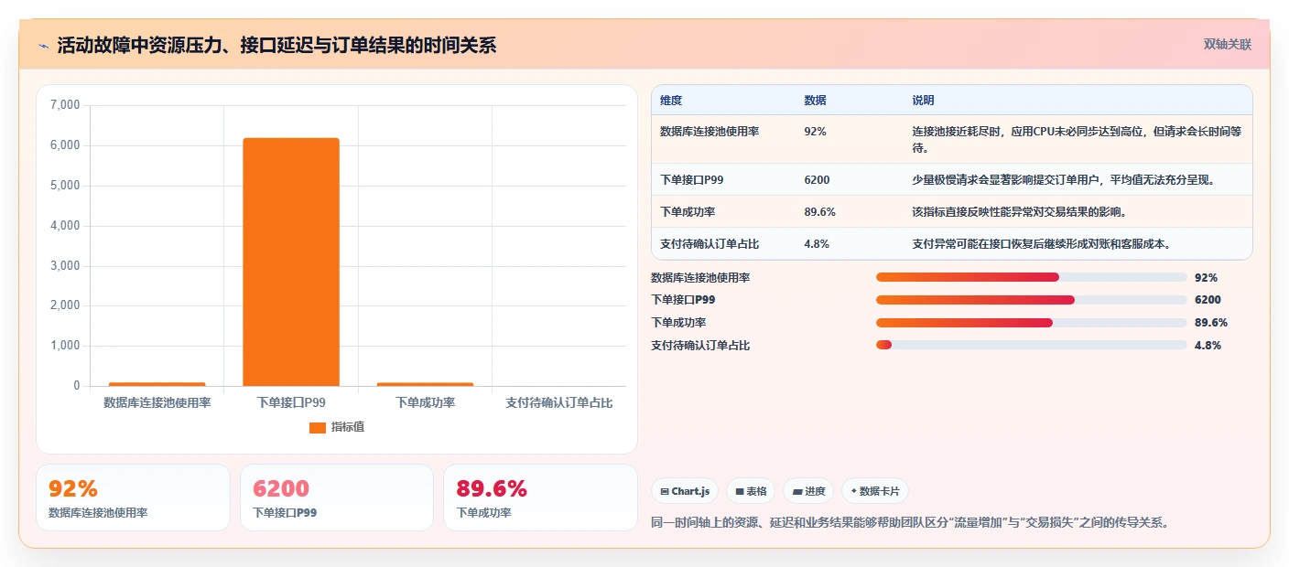
Task: Click the 下单接口P99 progress row label
Action: point(683,300)
